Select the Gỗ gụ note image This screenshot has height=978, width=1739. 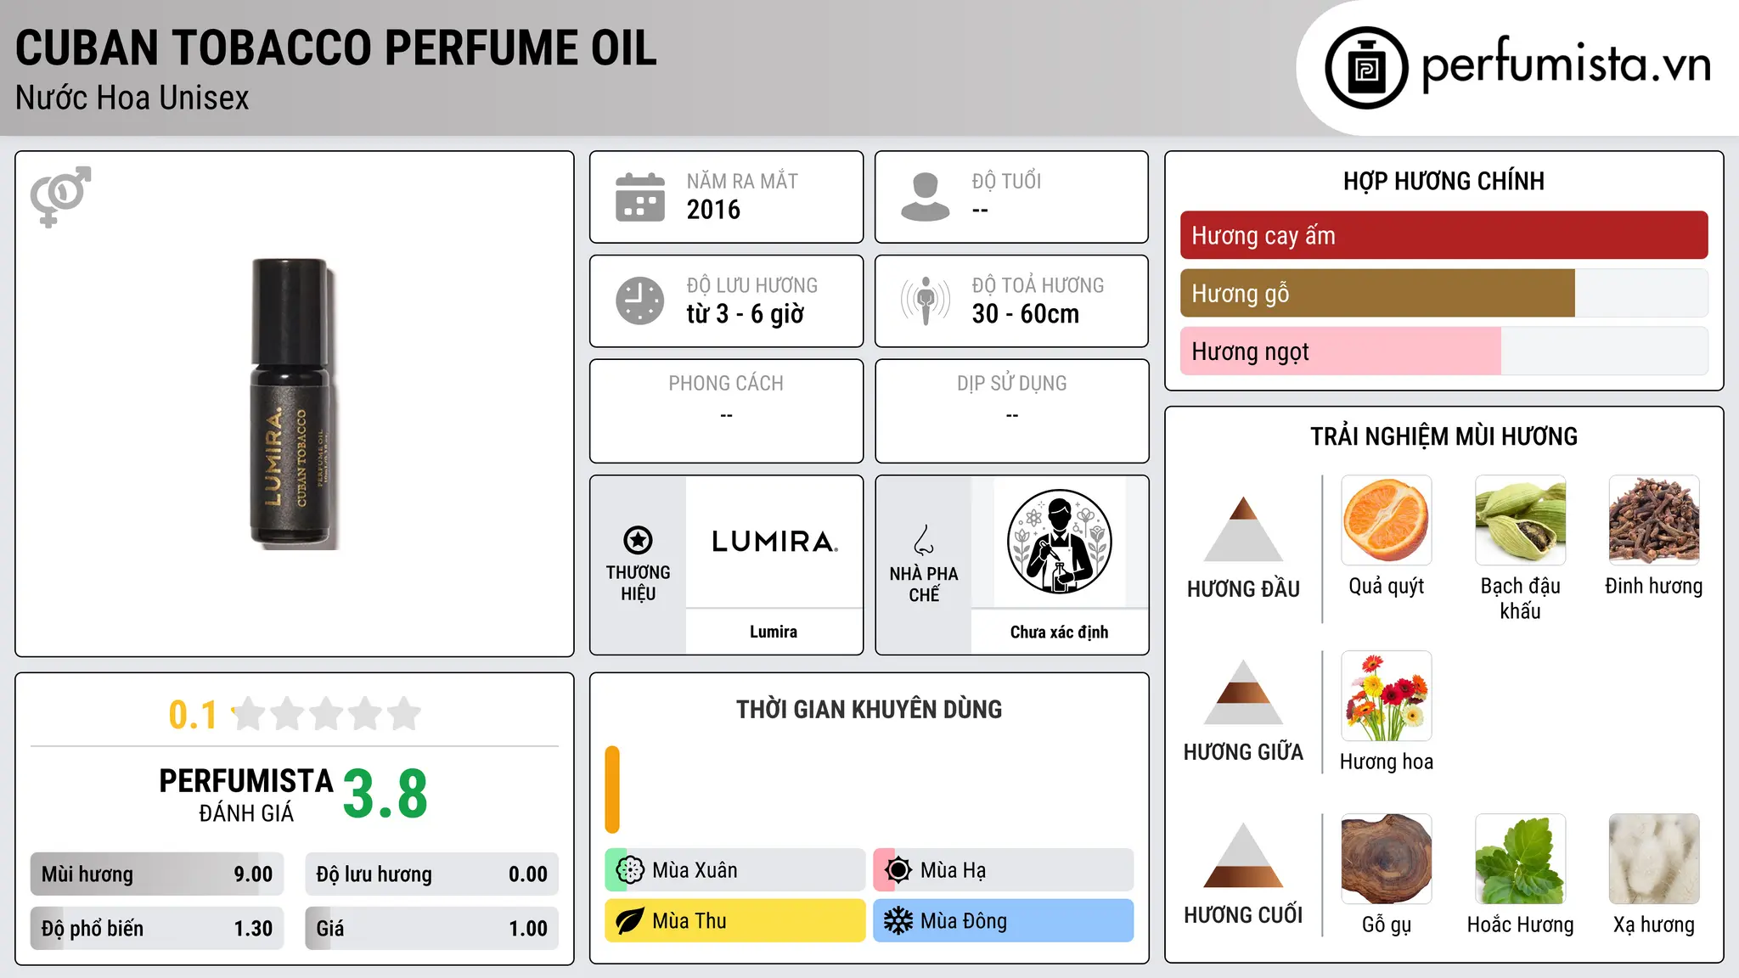tap(1387, 859)
